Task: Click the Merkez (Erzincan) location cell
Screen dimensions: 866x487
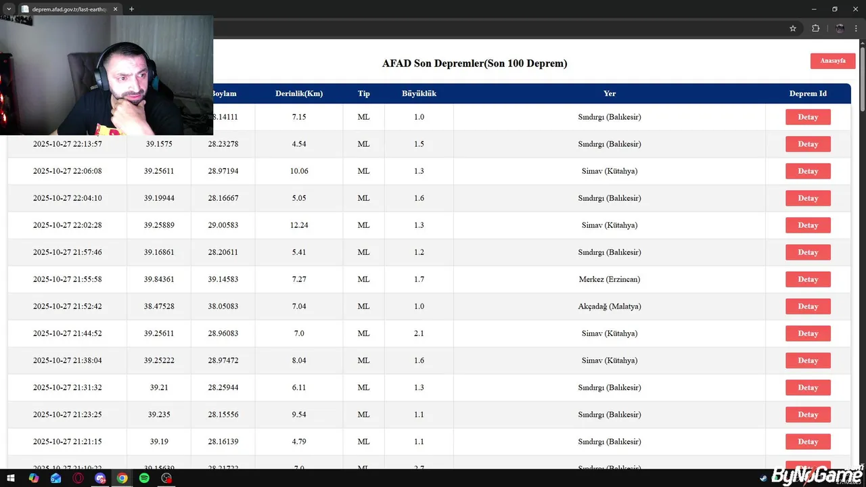Action: coord(610,279)
